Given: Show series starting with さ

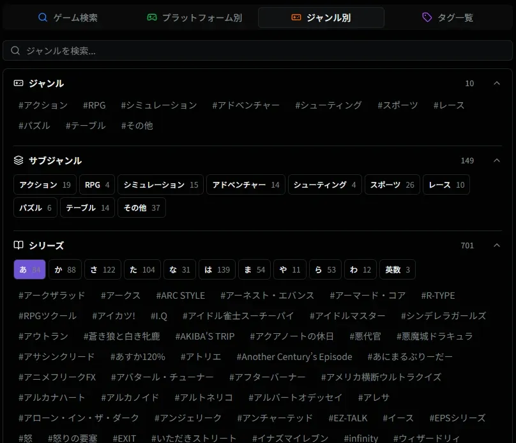Looking at the screenshot, I should 103,269.
